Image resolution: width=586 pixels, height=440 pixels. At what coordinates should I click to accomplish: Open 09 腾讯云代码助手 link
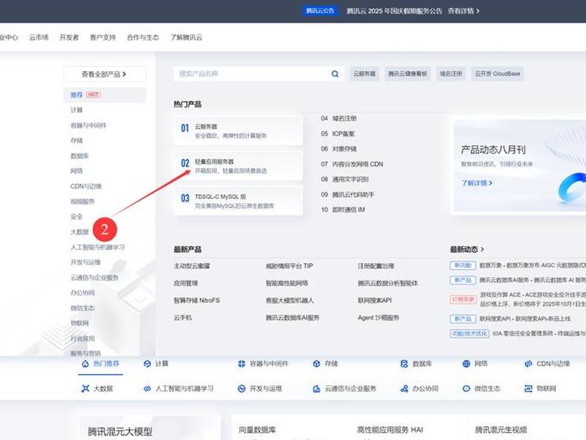click(x=347, y=194)
